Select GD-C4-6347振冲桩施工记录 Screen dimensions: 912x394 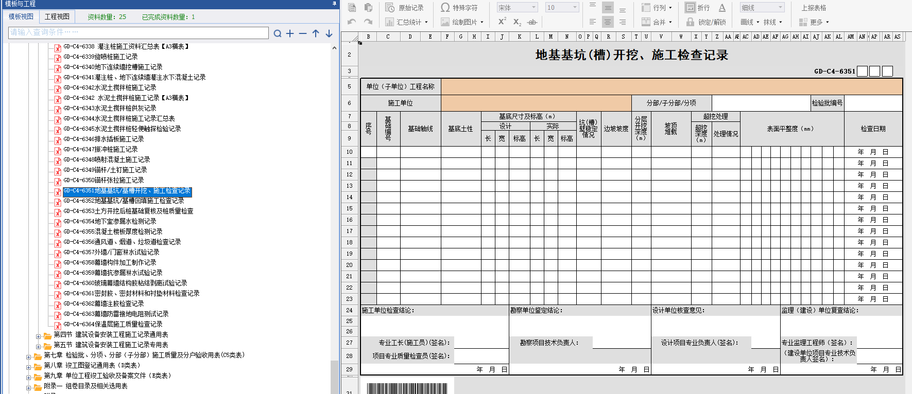click(x=100, y=149)
